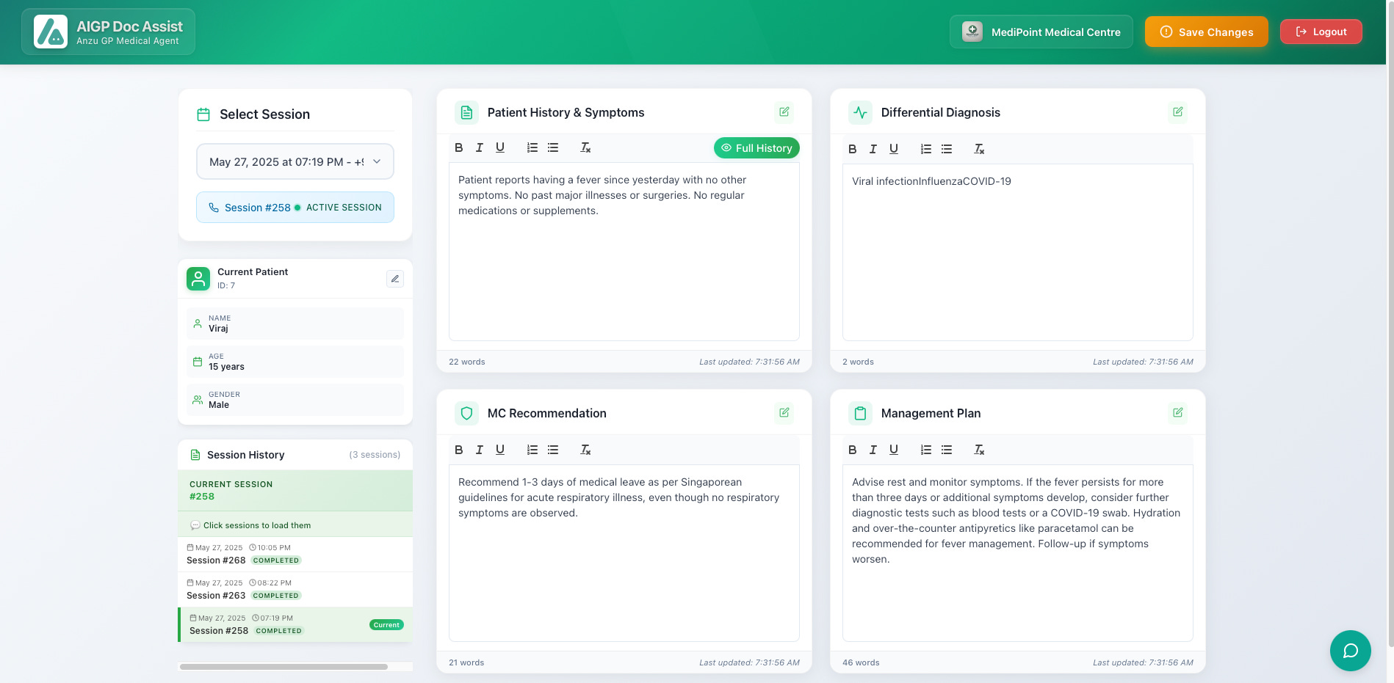Click into the MC Recommendation text area

[x=624, y=553]
